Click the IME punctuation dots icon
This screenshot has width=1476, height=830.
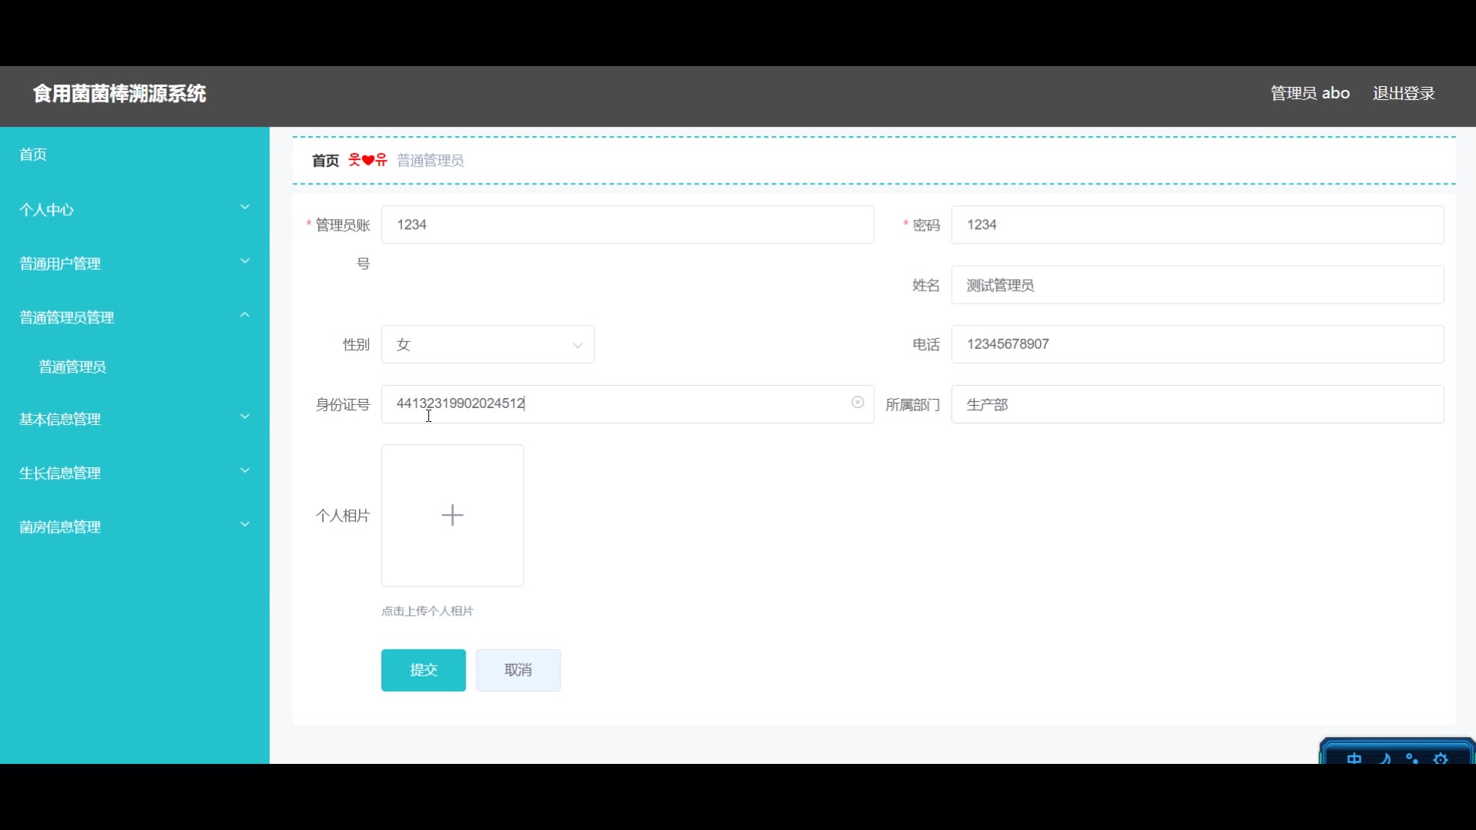pos(1412,758)
